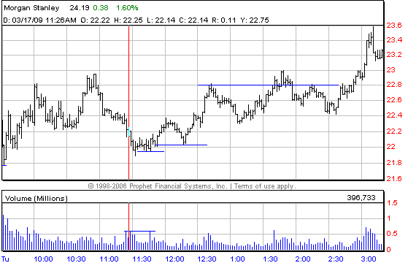
Task: Click the 21.8 price axis label
Action: [x=394, y=163]
